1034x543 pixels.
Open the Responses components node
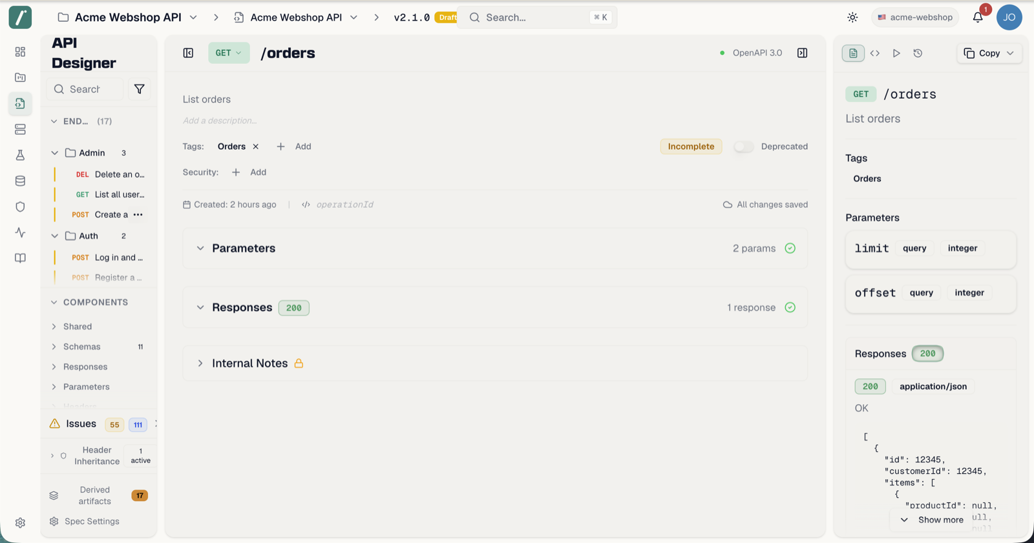[85, 367]
